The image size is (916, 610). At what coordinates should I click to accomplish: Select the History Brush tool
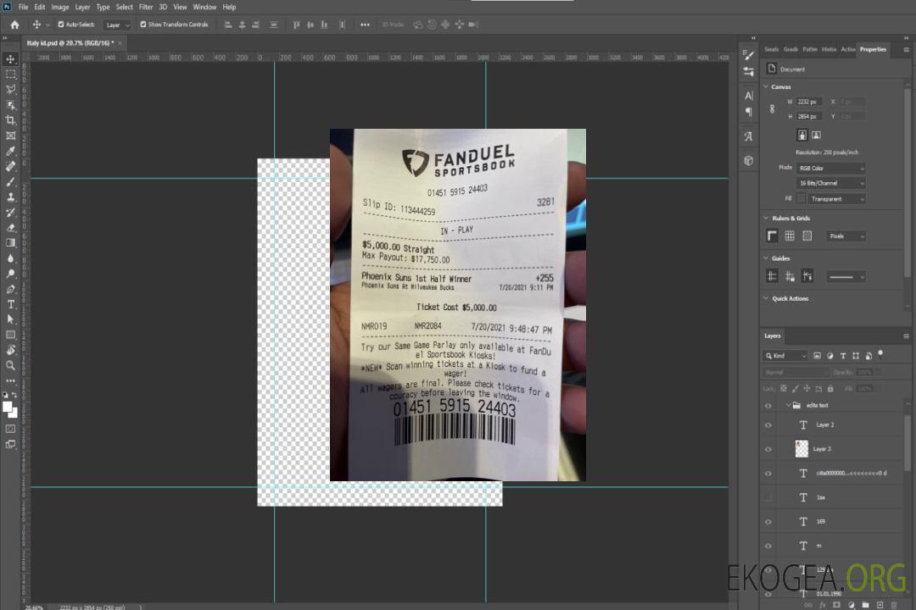tap(10, 213)
